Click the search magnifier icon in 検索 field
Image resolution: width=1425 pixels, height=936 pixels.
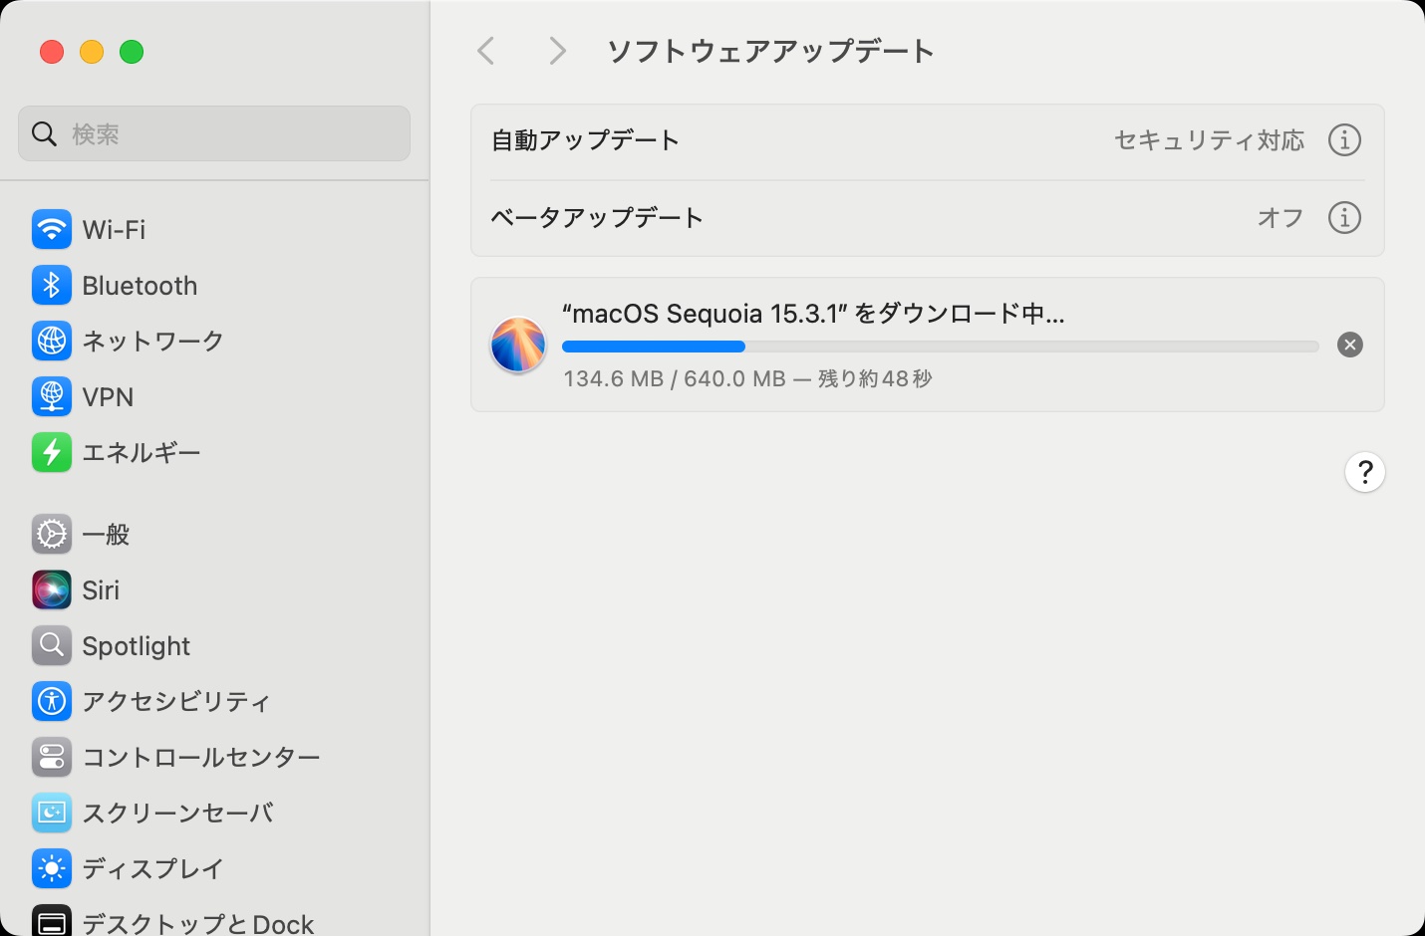[x=45, y=133]
